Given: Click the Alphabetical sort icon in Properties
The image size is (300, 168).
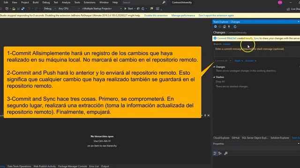Looking at the screenshot, I should point(220,154).
